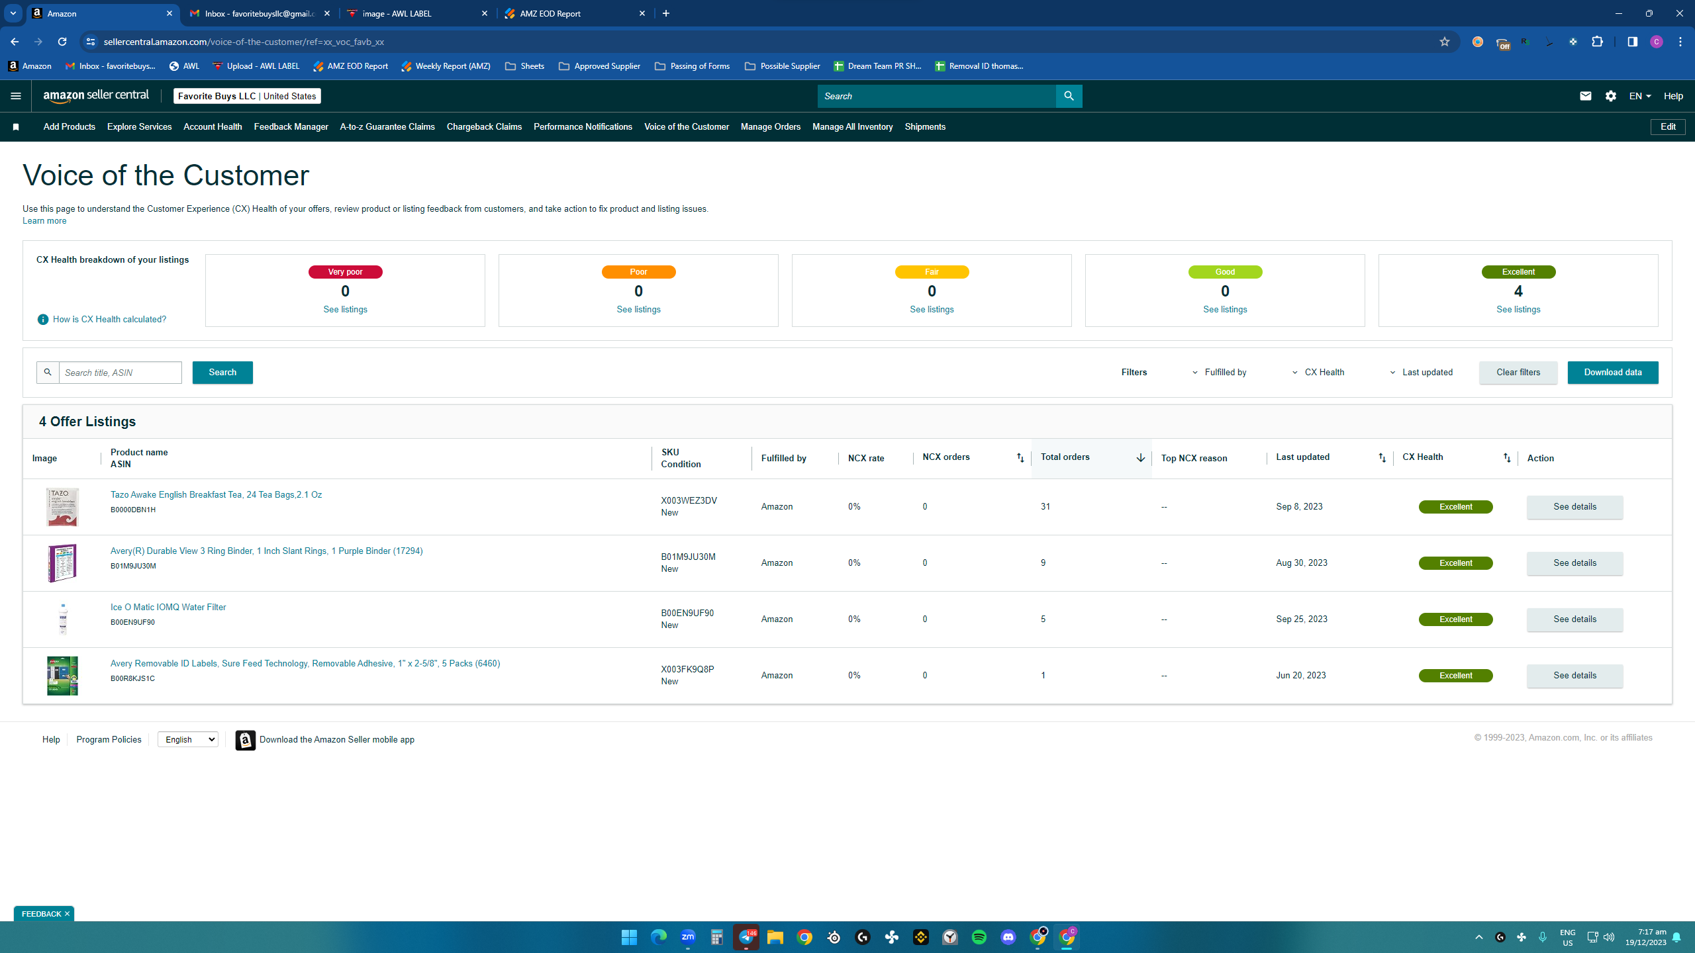
Task: Expand the CX Health filter dropdown
Action: [1318, 373]
